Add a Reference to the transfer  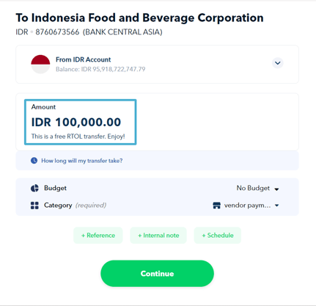pos(98,236)
